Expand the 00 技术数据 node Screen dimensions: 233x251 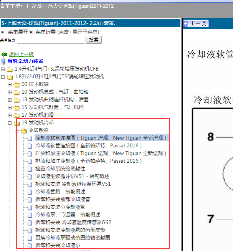click(x=10, y=84)
